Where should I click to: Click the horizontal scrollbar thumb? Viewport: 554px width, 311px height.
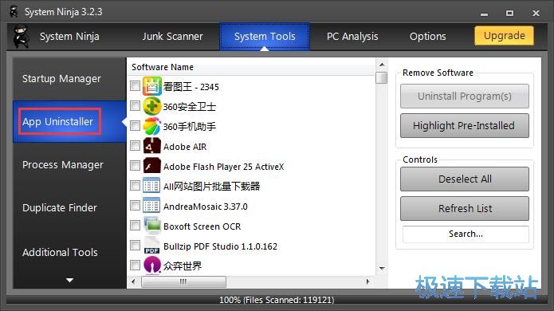coord(183,281)
